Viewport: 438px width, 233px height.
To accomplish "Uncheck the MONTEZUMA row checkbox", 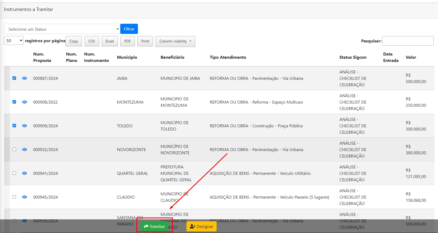I will click(x=14, y=102).
